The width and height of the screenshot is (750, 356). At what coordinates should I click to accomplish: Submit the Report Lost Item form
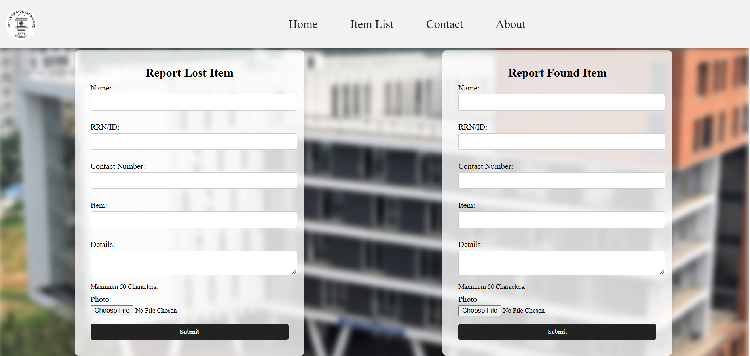[189, 332]
